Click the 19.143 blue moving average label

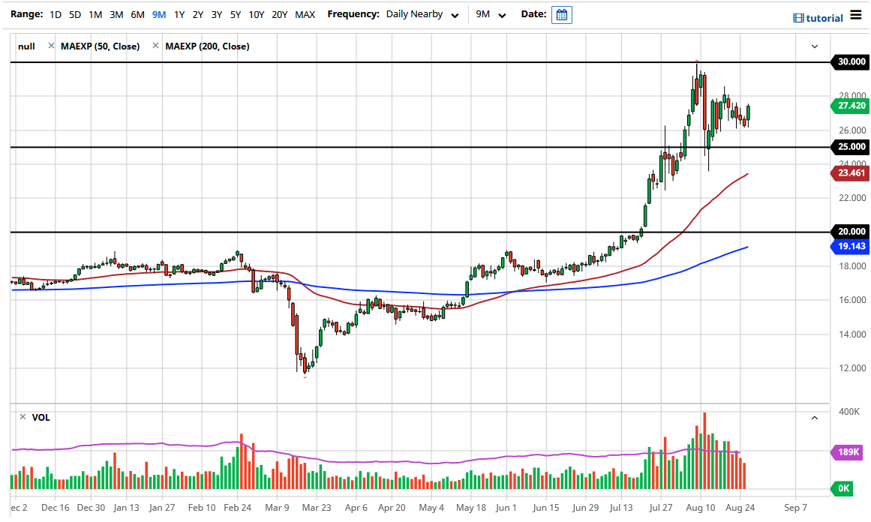(x=851, y=246)
